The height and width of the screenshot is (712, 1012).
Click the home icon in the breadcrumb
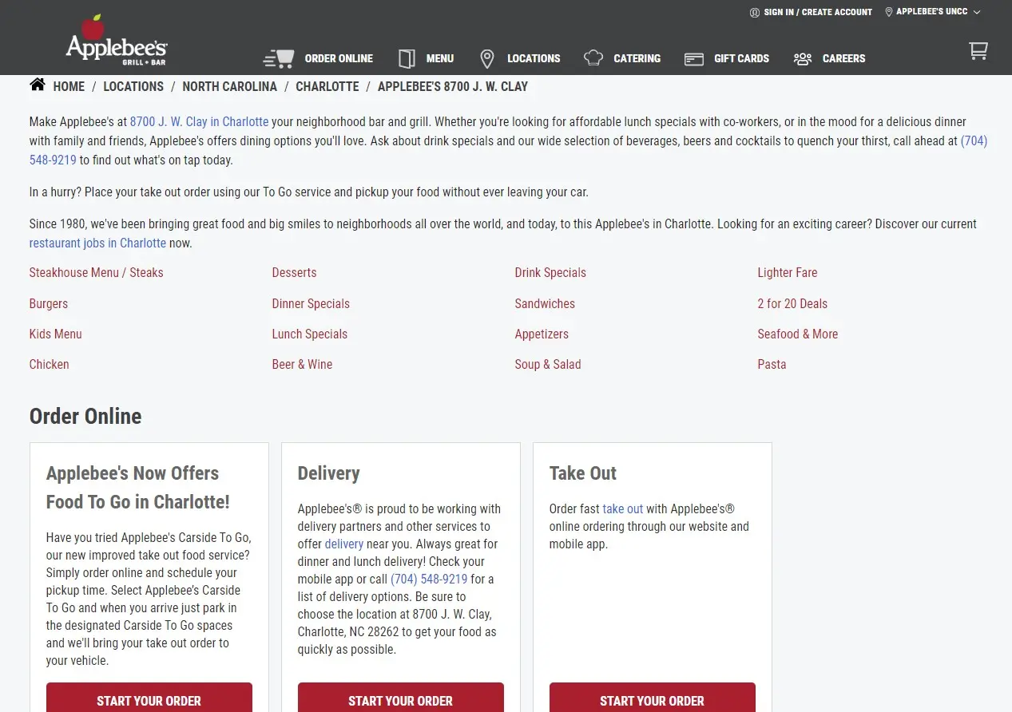coord(38,85)
